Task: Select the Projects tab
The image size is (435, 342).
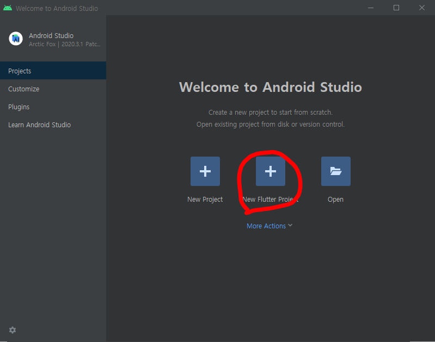Action: [53, 71]
